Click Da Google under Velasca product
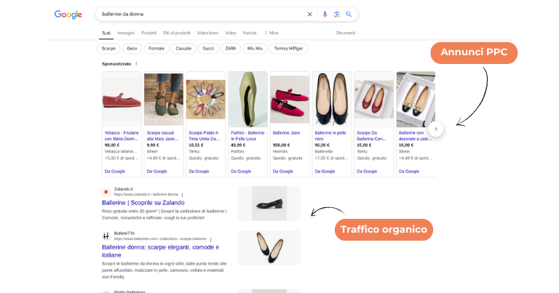Viewport: 559px width, 293px height. click(x=115, y=172)
